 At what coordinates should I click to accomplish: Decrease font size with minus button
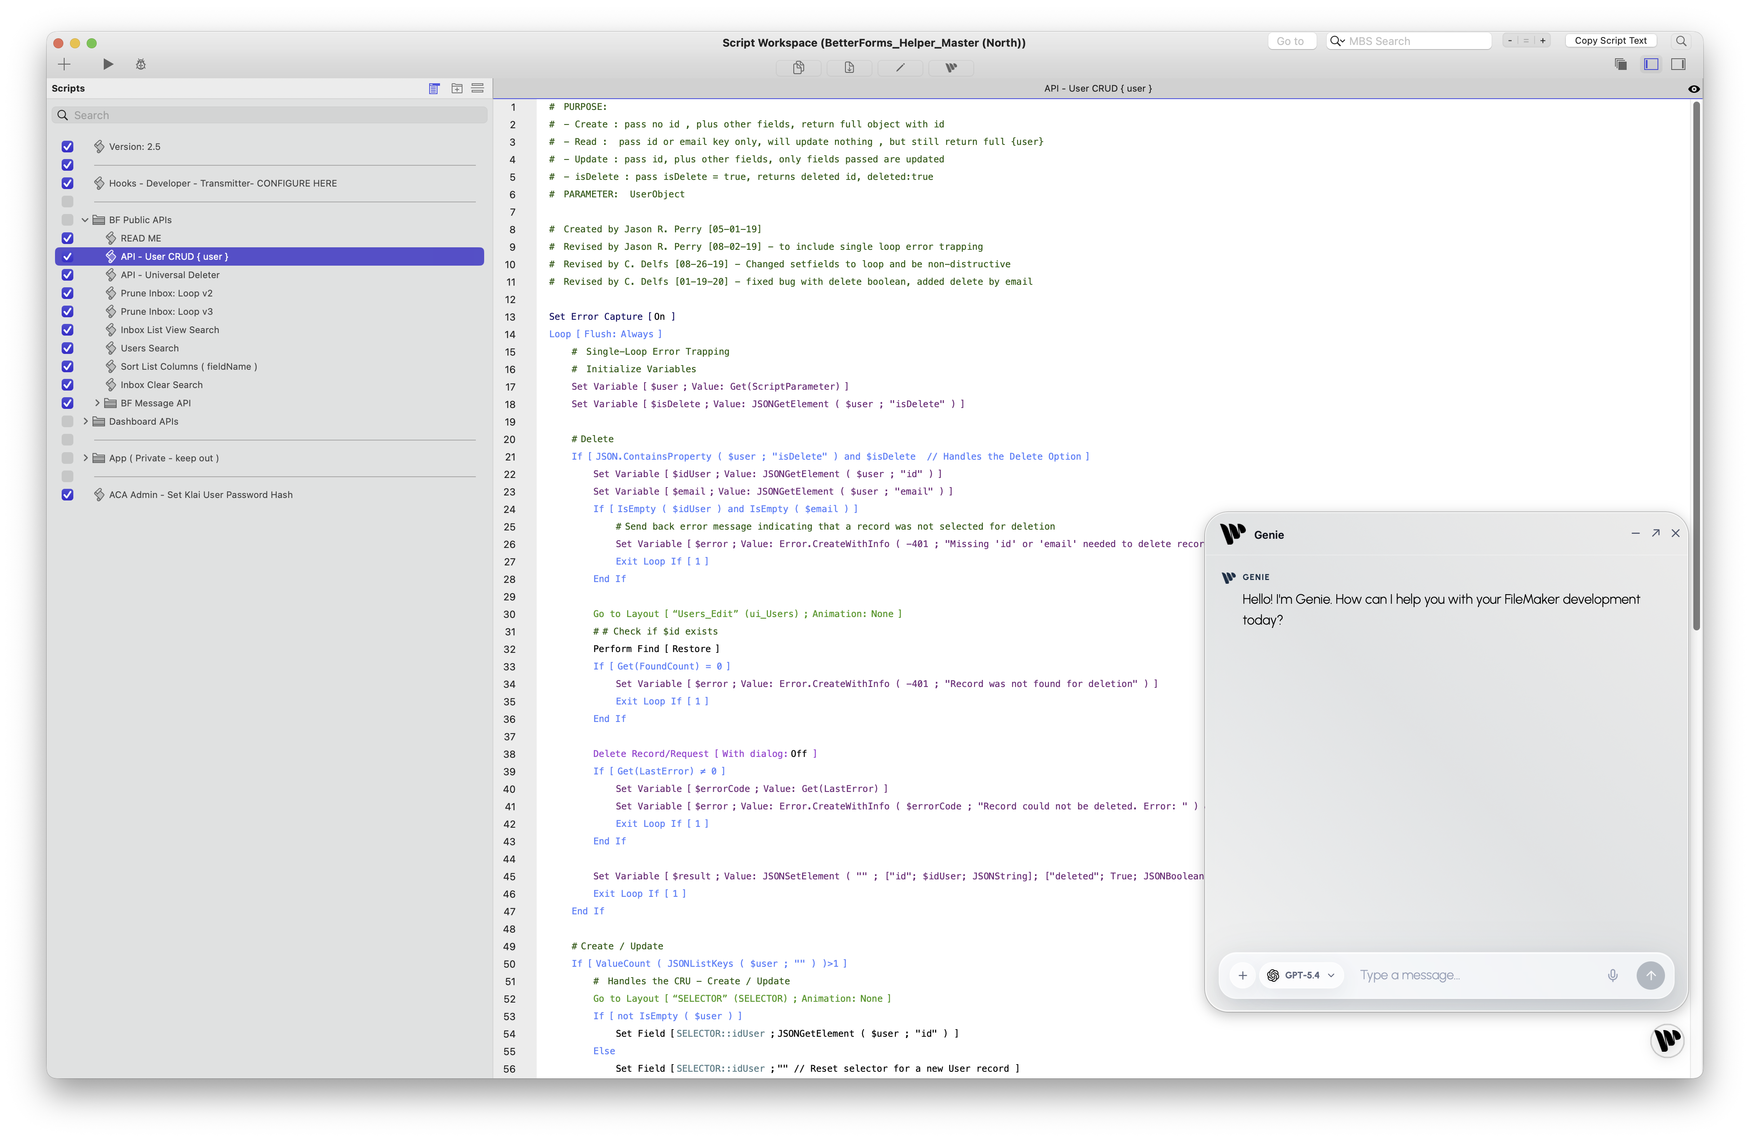[1510, 41]
